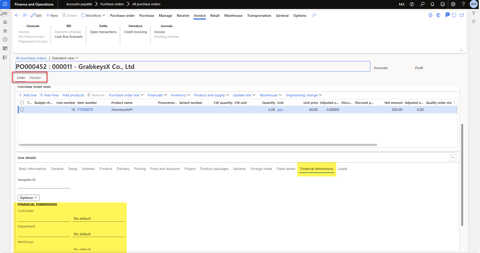The height and width of the screenshot is (253, 480).
Task: Open the Purchase order line menu
Action: 126,95
